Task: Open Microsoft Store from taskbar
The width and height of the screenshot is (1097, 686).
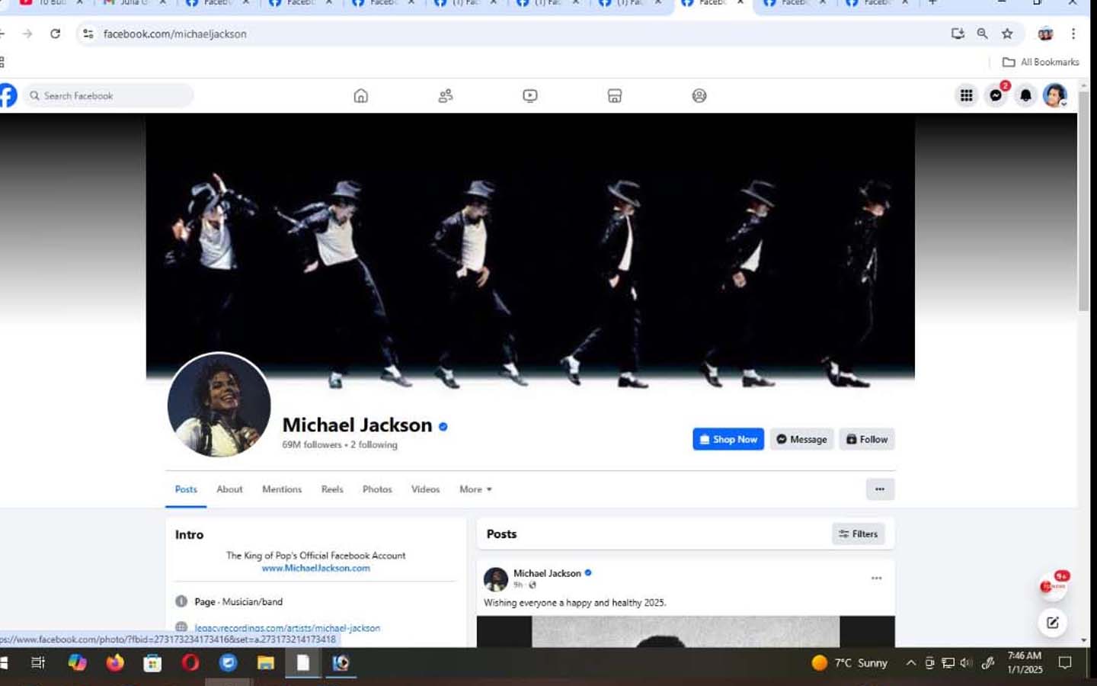Action: pyautogui.click(x=152, y=662)
